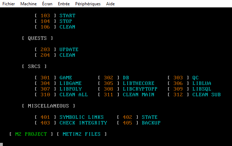The width and height of the screenshot is (232, 146).
Task: Open the Écran menu
Action: 47,4
